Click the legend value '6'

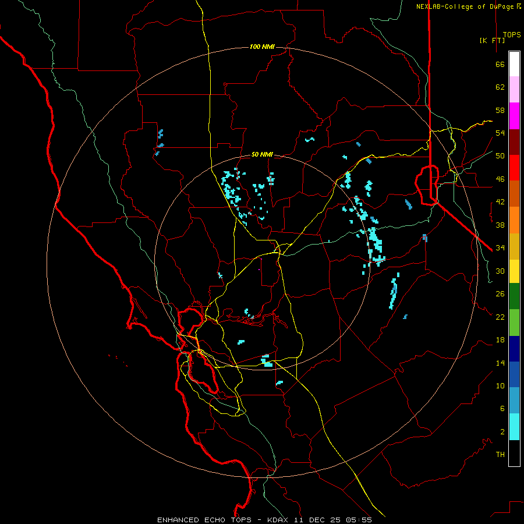[502, 409]
